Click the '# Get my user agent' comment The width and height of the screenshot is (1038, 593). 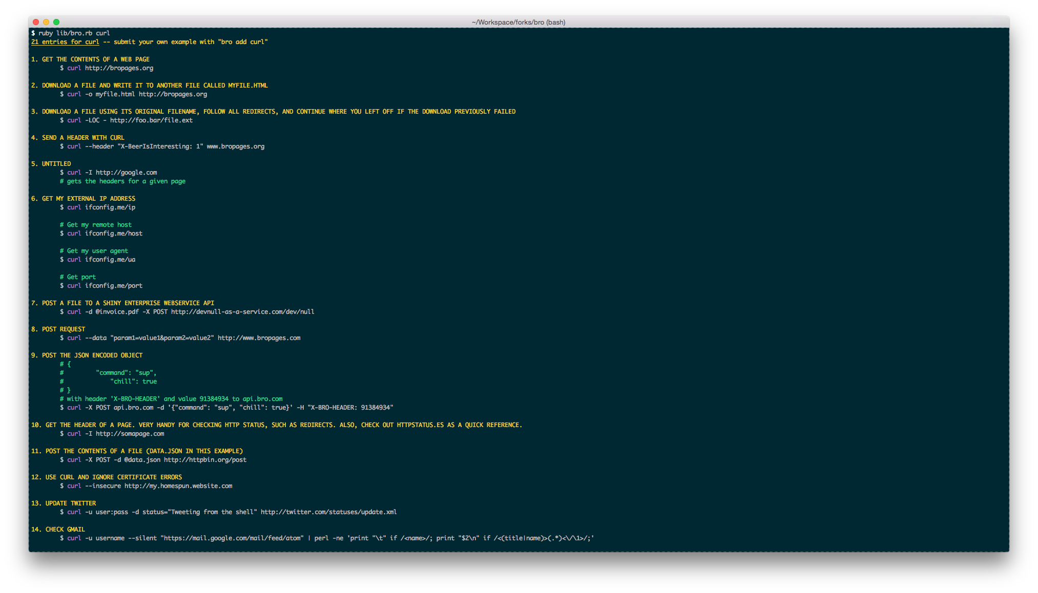click(94, 251)
